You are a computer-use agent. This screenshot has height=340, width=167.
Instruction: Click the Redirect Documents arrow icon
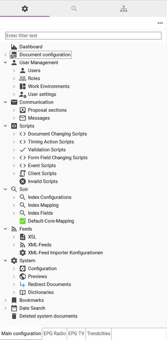23,284
